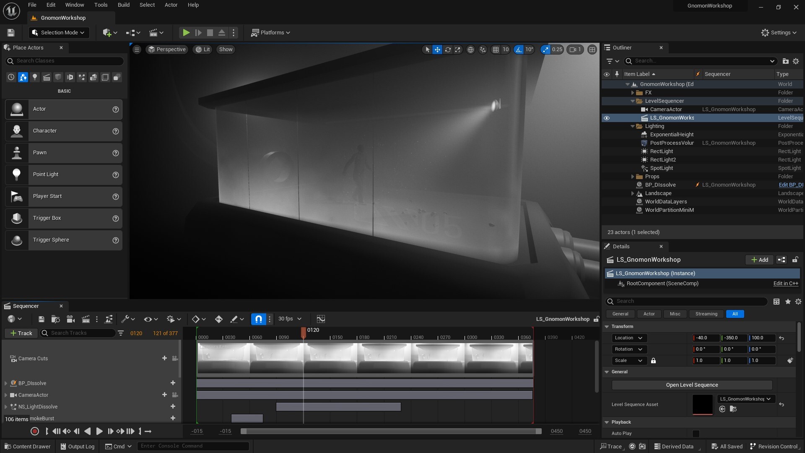Viewport: 805px width, 453px height.
Task: Select the Lights category in Place Actors
Action: pos(35,77)
